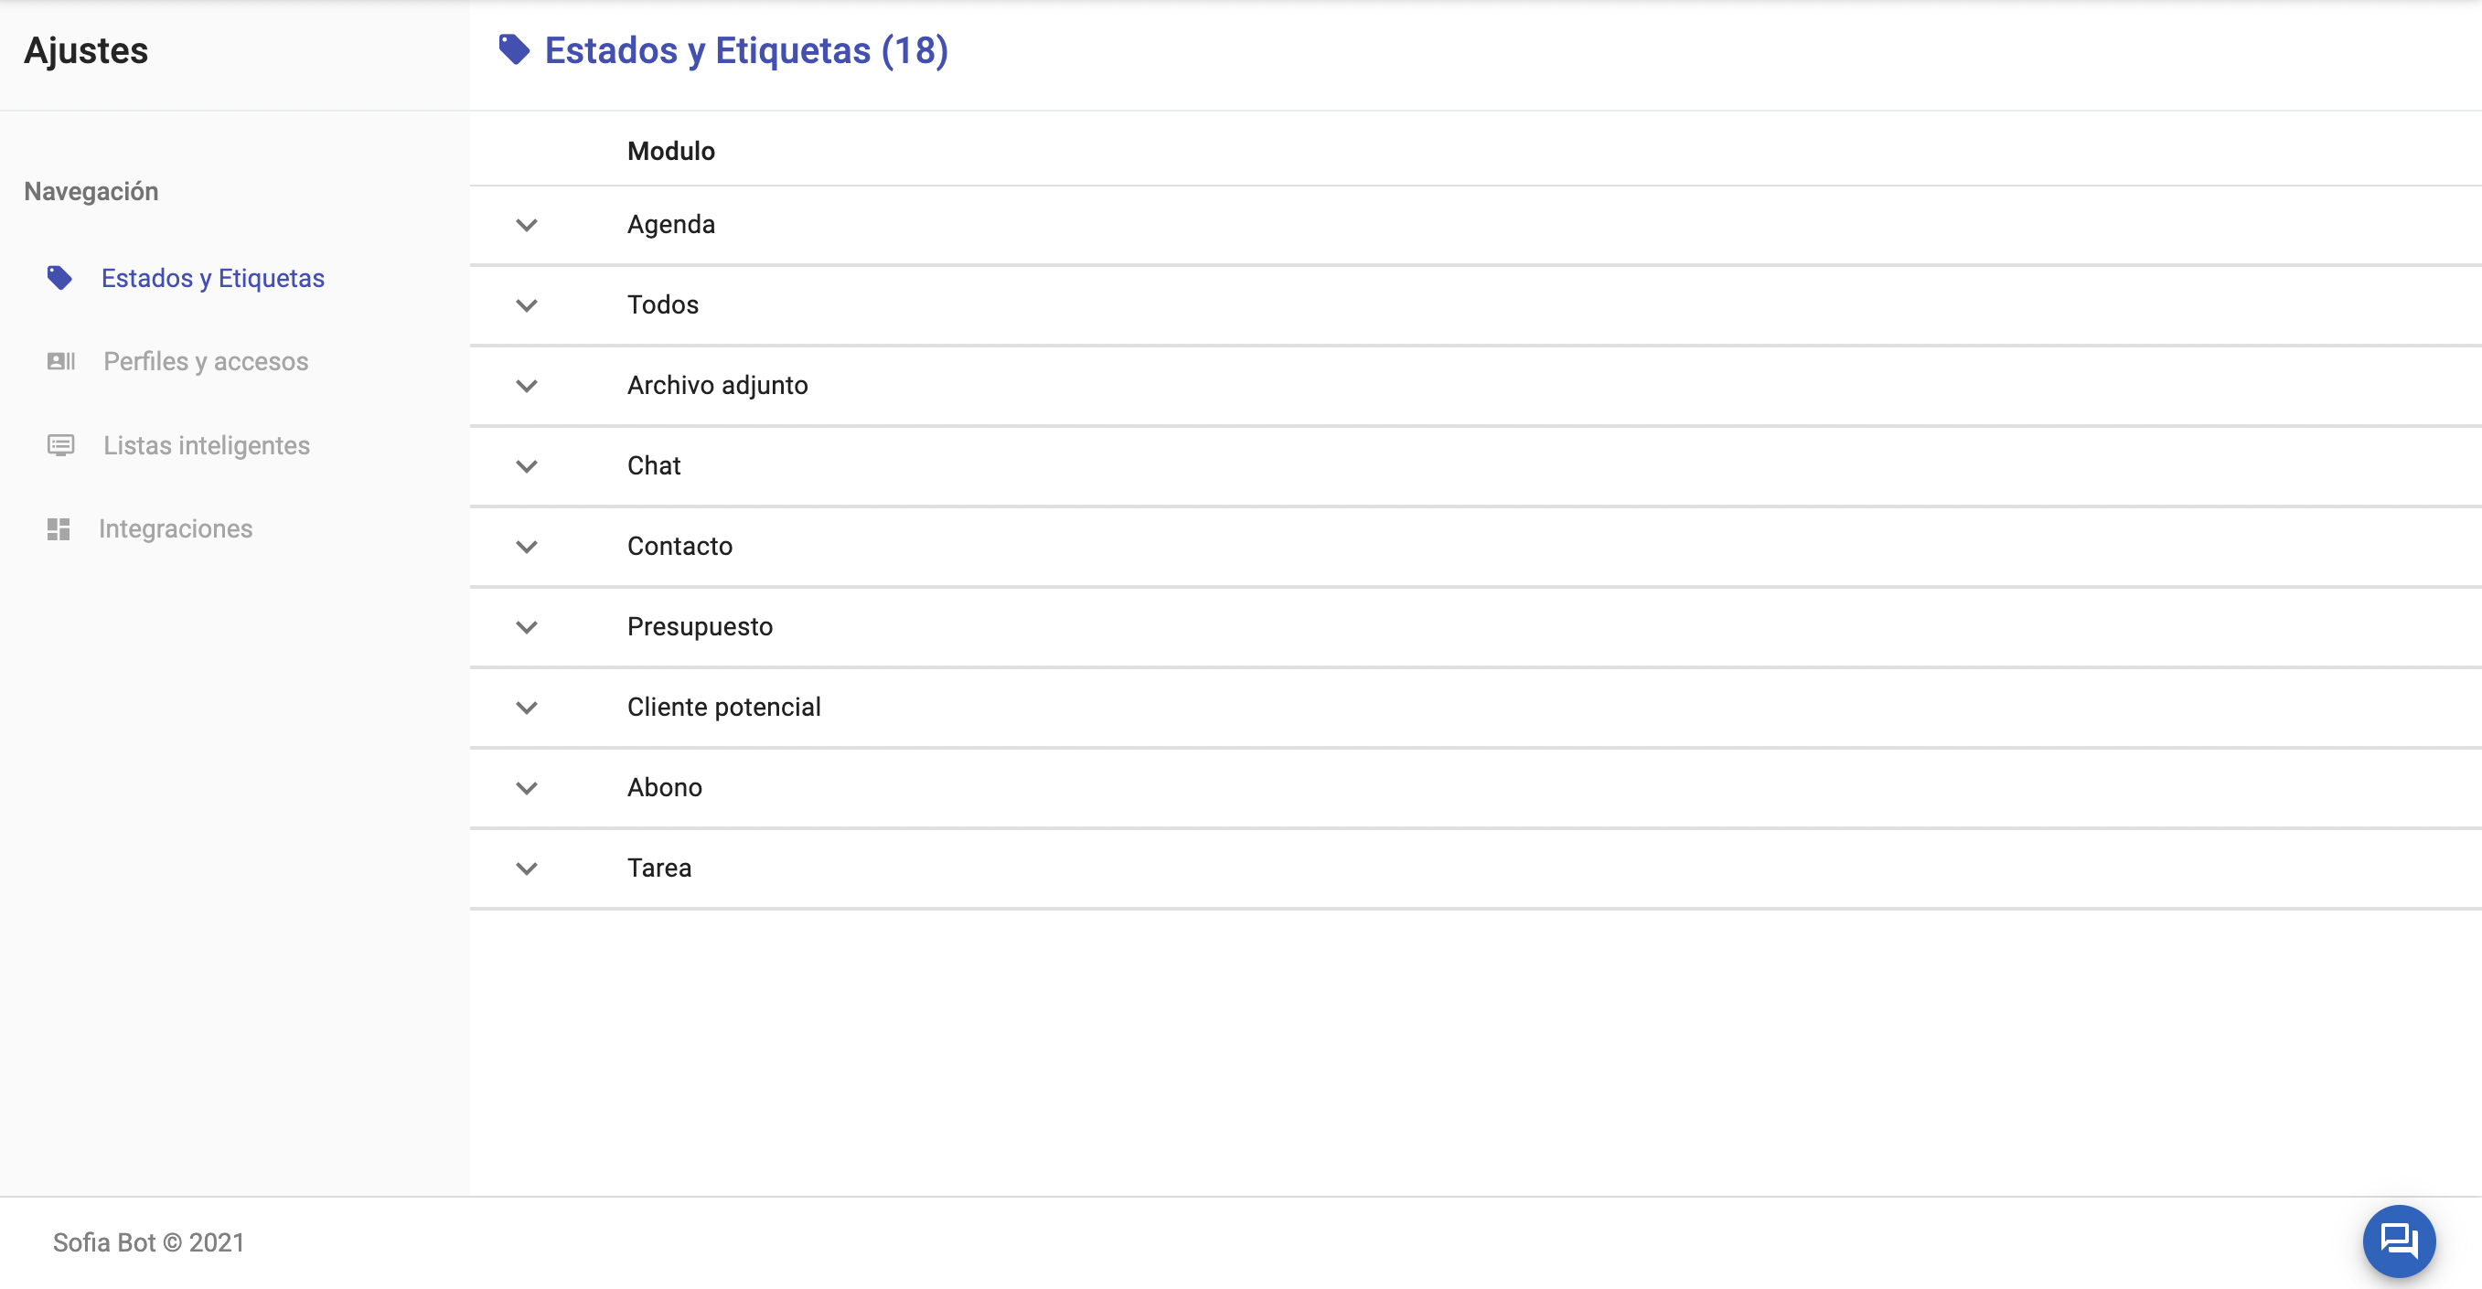
Task: Expand the Presupuesto module chevron
Action: pos(526,627)
